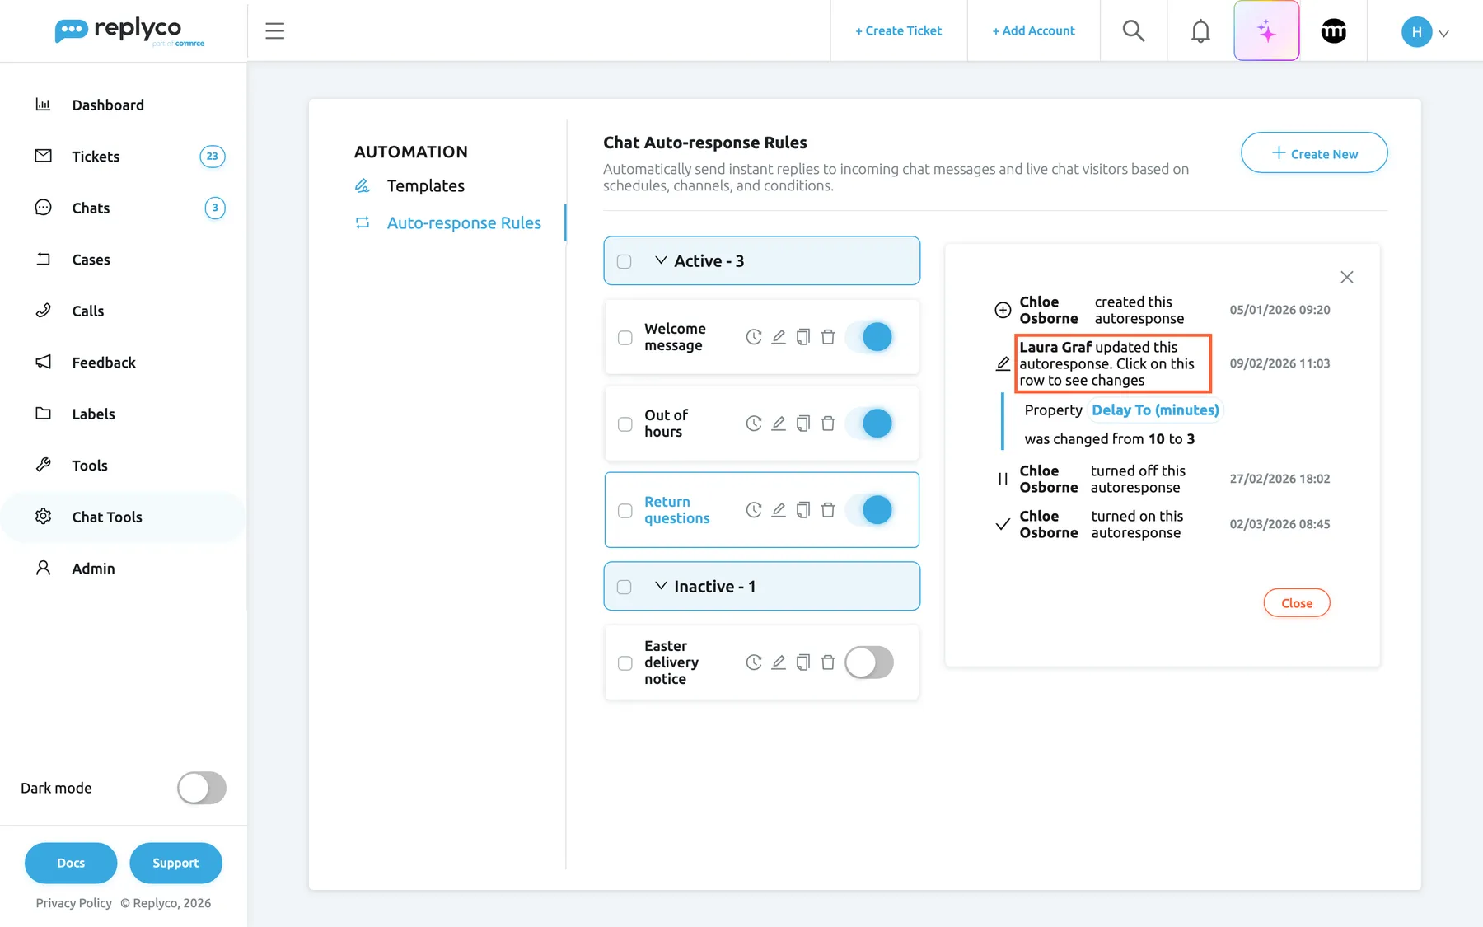Open Templates in Automation menu
Screen dimensions: 1483x927
click(425, 186)
